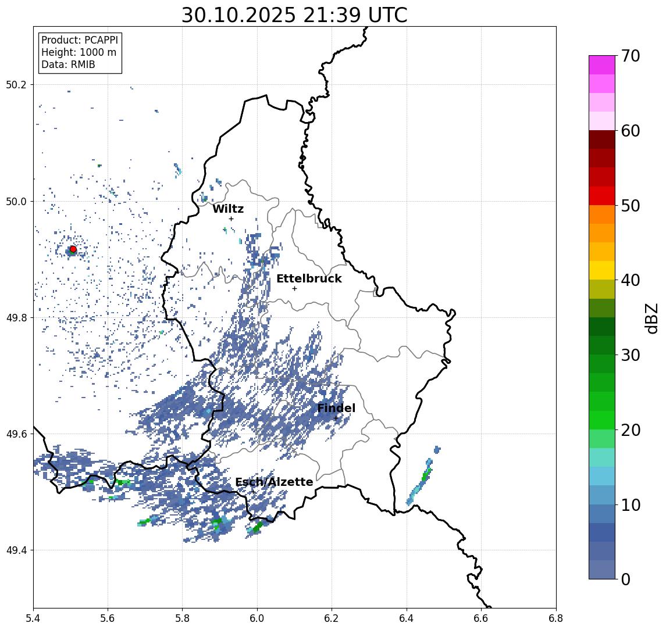Click the 30 value on the colorbar
The image size is (666, 630).
[630, 355]
